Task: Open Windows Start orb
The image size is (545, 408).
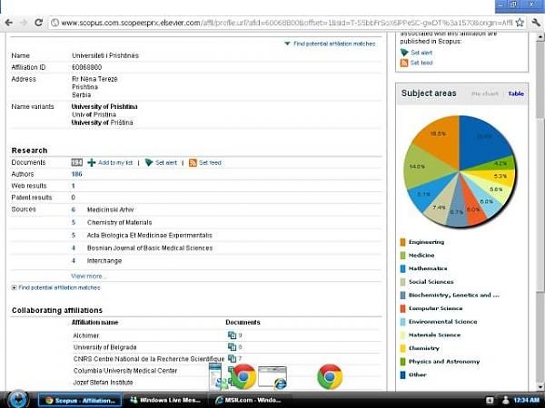Action: coord(17,399)
